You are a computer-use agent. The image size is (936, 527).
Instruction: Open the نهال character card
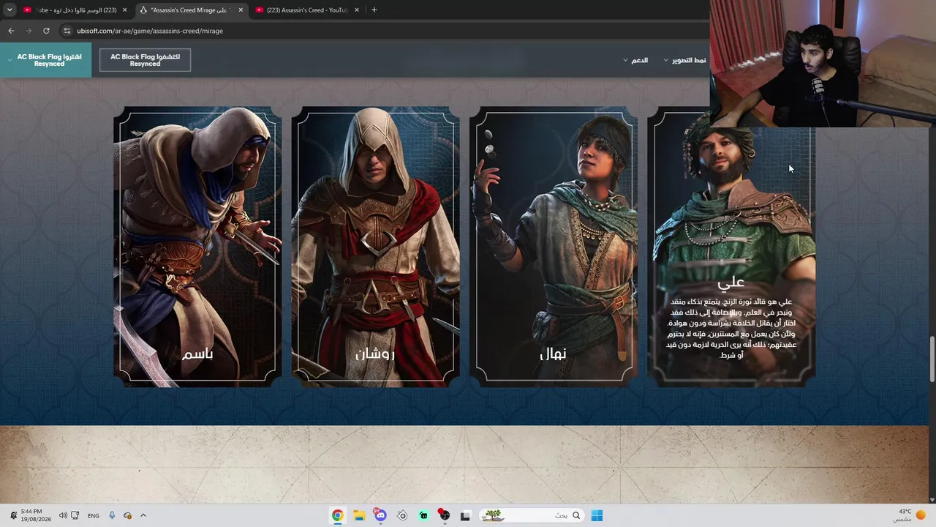tap(554, 247)
